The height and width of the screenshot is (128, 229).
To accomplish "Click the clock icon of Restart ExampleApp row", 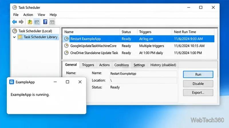I will [x=66, y=39].
